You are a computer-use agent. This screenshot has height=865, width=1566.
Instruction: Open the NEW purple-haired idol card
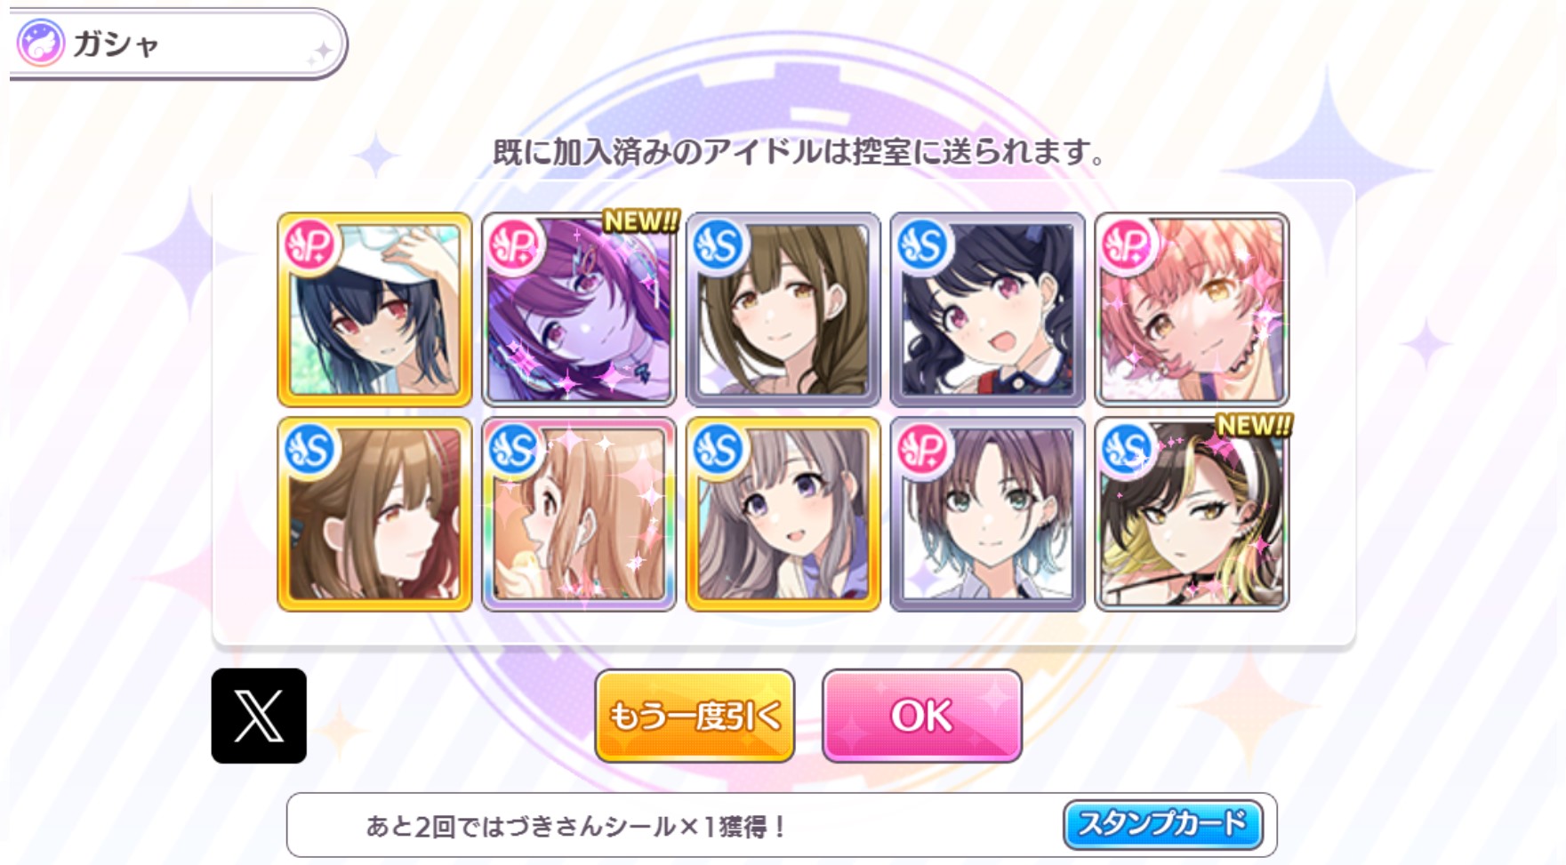pyautogui.click(x=579, y=309)
